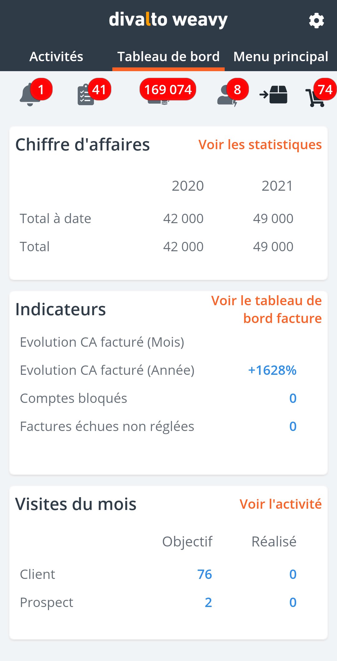Switch to the Activités tab

pyautogui.click(x=56, y=56)
